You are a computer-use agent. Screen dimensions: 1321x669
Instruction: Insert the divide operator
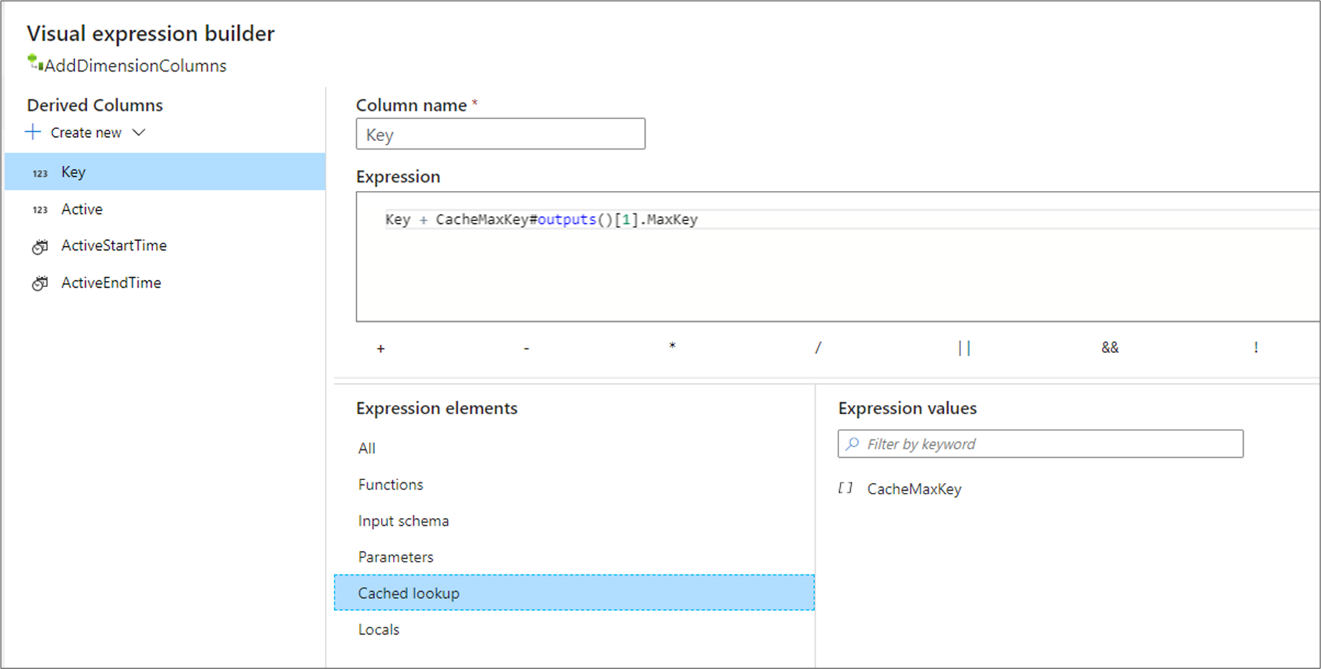click(818, 347)
